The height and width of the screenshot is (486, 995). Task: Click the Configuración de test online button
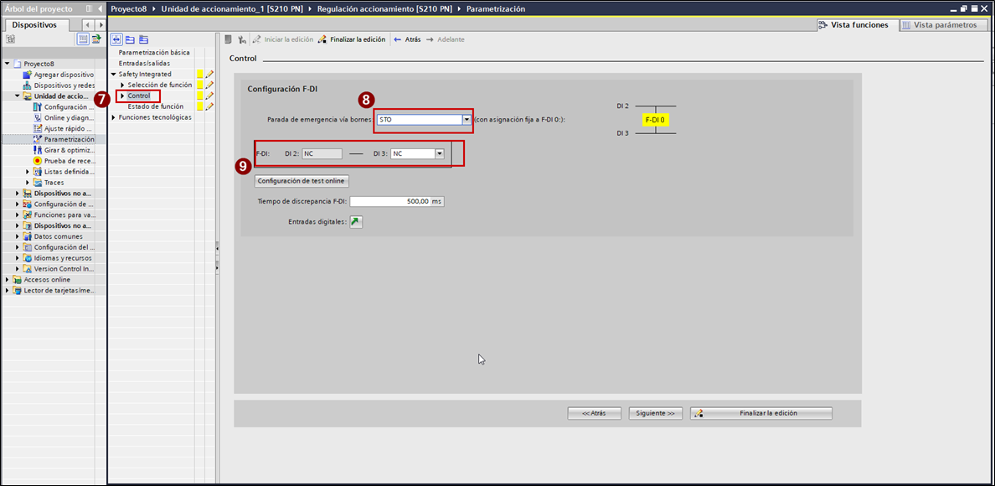[301, 181]
